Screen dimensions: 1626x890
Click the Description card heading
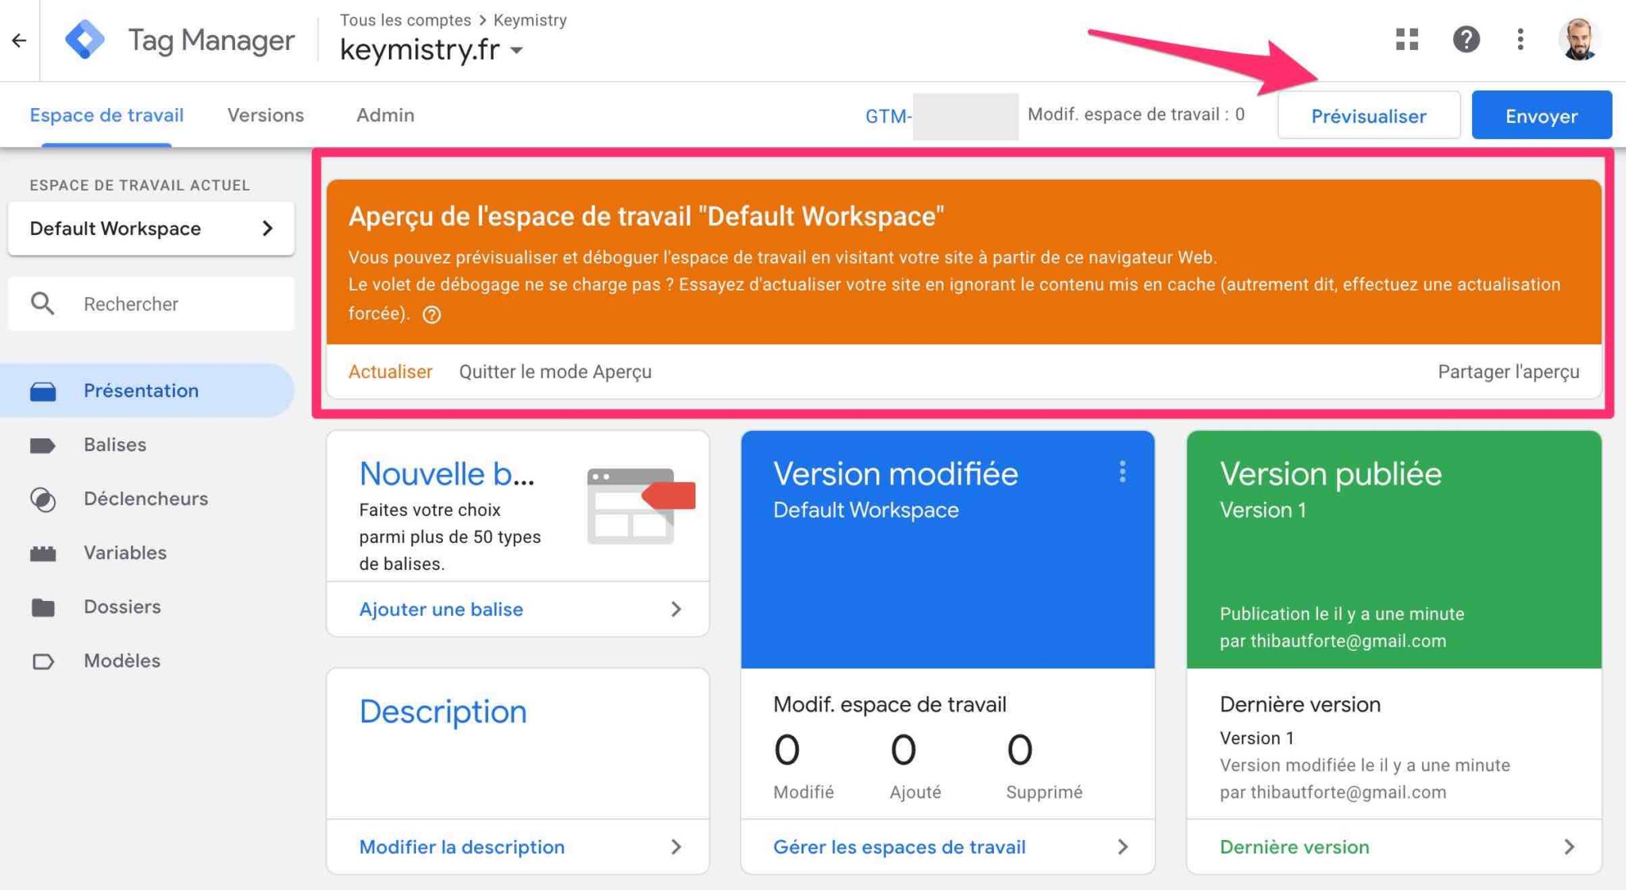[x=443, y=711]
